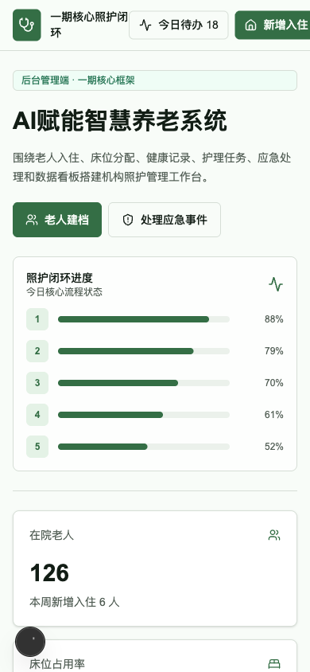Click step 5 progress bar at 52%

144,447
